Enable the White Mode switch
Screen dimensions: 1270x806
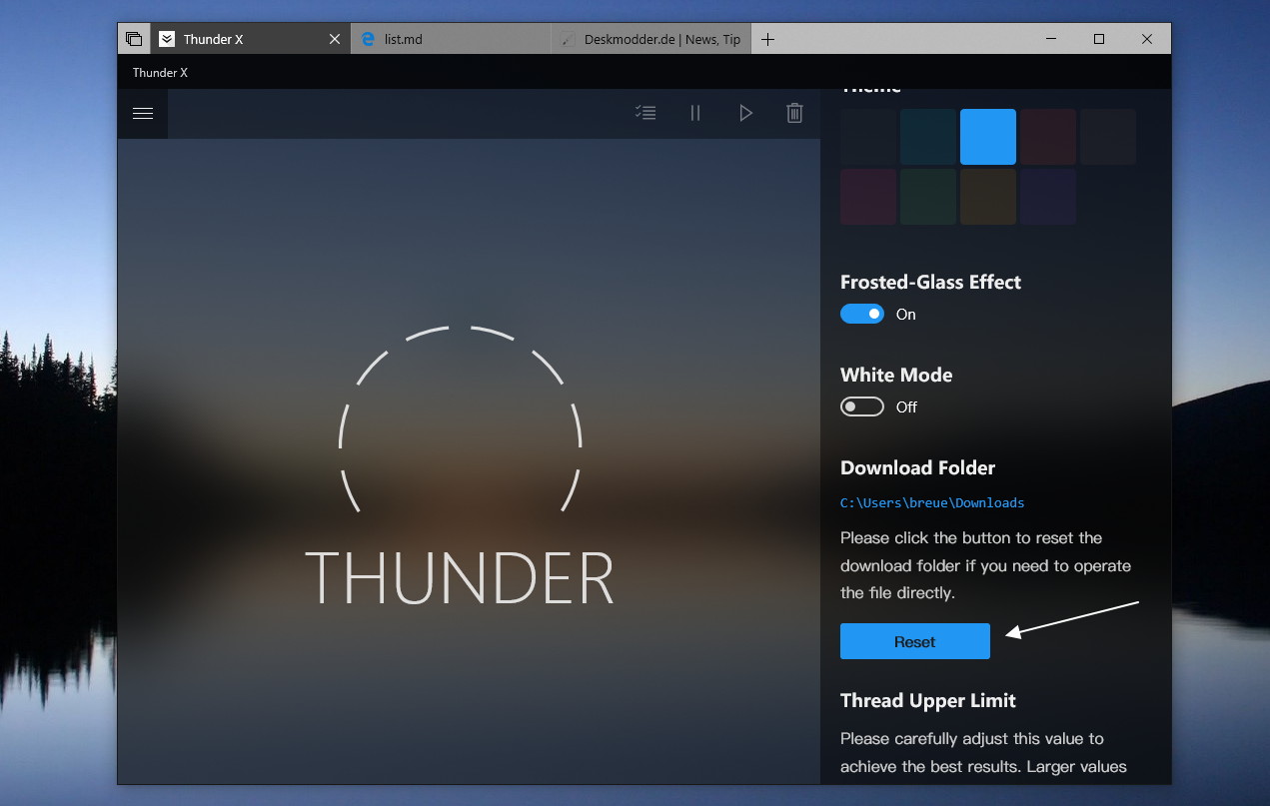point(862,406)
